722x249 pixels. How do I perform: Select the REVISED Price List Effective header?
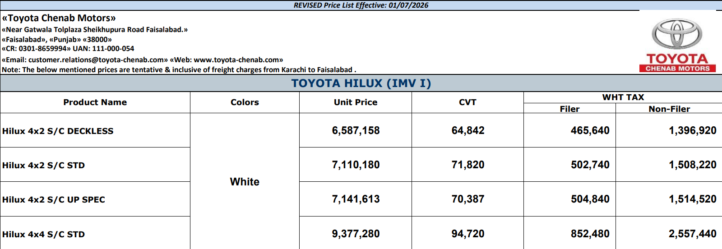(x=361, y=5)
